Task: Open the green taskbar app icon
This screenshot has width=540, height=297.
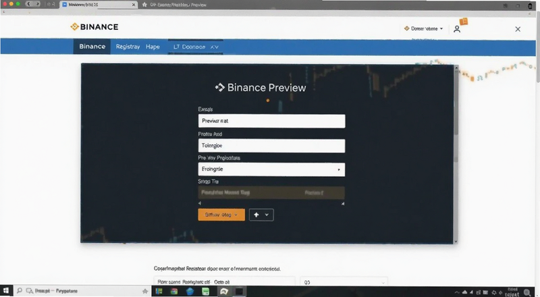Action: click(206, 292)
